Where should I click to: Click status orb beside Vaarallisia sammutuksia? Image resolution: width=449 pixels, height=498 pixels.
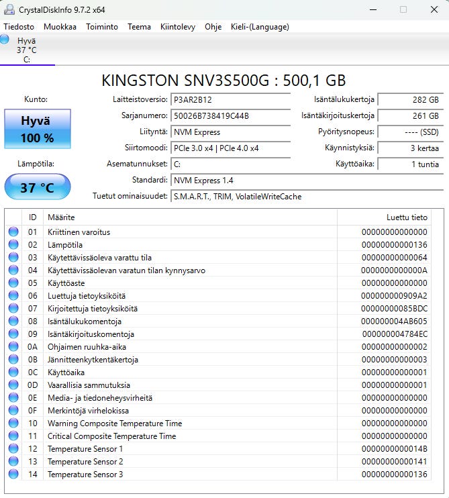tap(13, 385)
